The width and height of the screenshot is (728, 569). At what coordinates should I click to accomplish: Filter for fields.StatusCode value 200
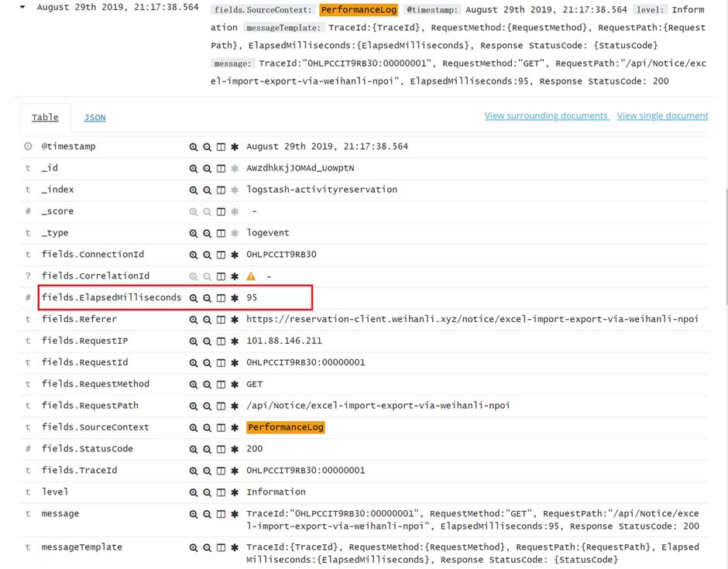tap(193, 449)
